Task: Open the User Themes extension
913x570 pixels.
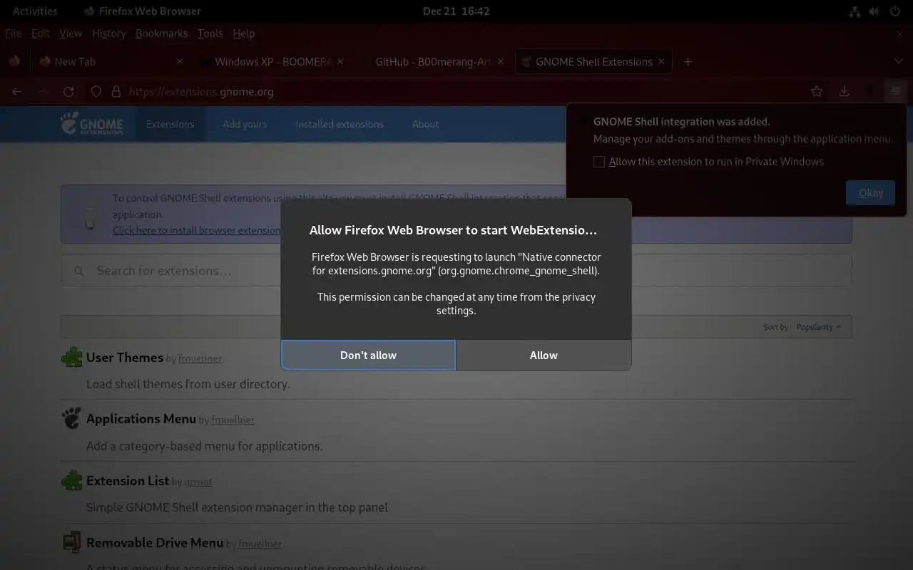Action: click(125, 357)
